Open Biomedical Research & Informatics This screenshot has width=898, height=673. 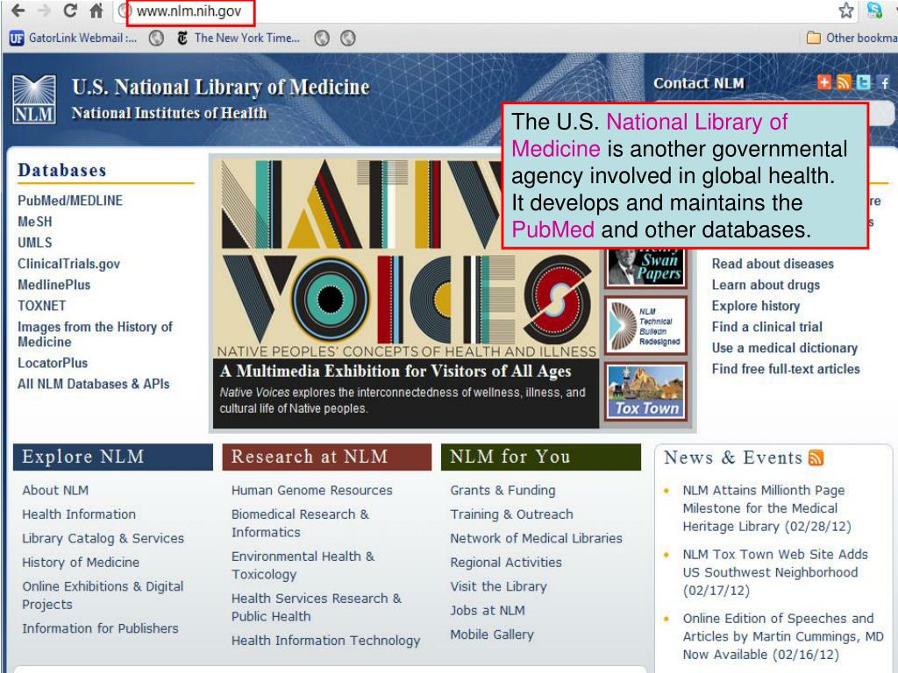(x=300, y=523)
